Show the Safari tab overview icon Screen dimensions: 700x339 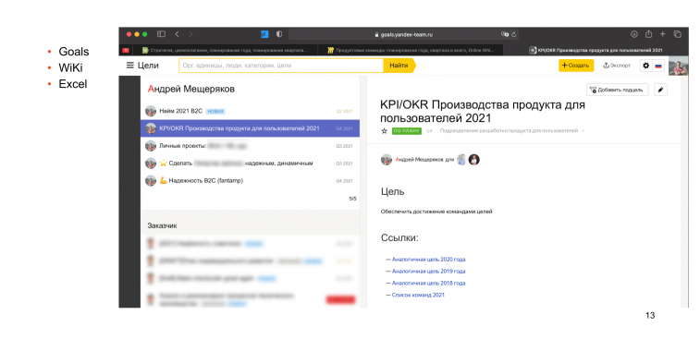677,34
